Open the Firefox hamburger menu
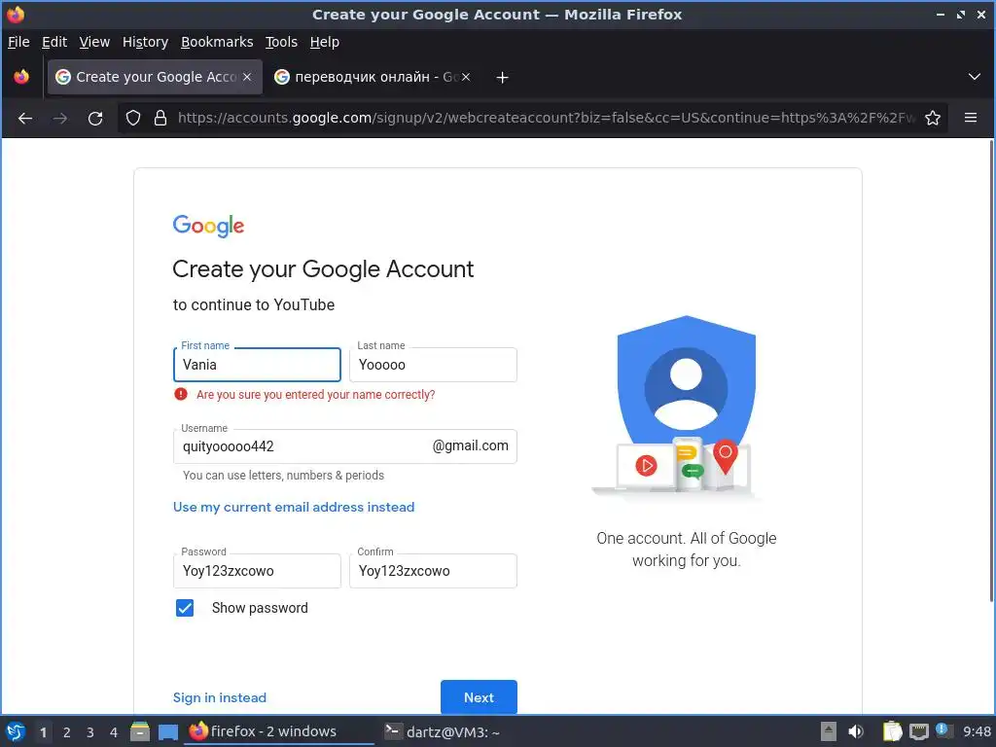This screenshot has height=747, width=996. (x=971, y=118)
